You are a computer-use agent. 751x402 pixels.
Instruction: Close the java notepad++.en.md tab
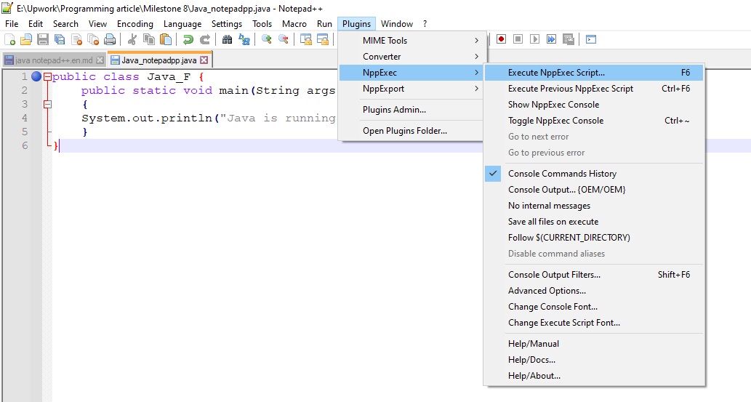pyautogui.click(x=100, y=60)
